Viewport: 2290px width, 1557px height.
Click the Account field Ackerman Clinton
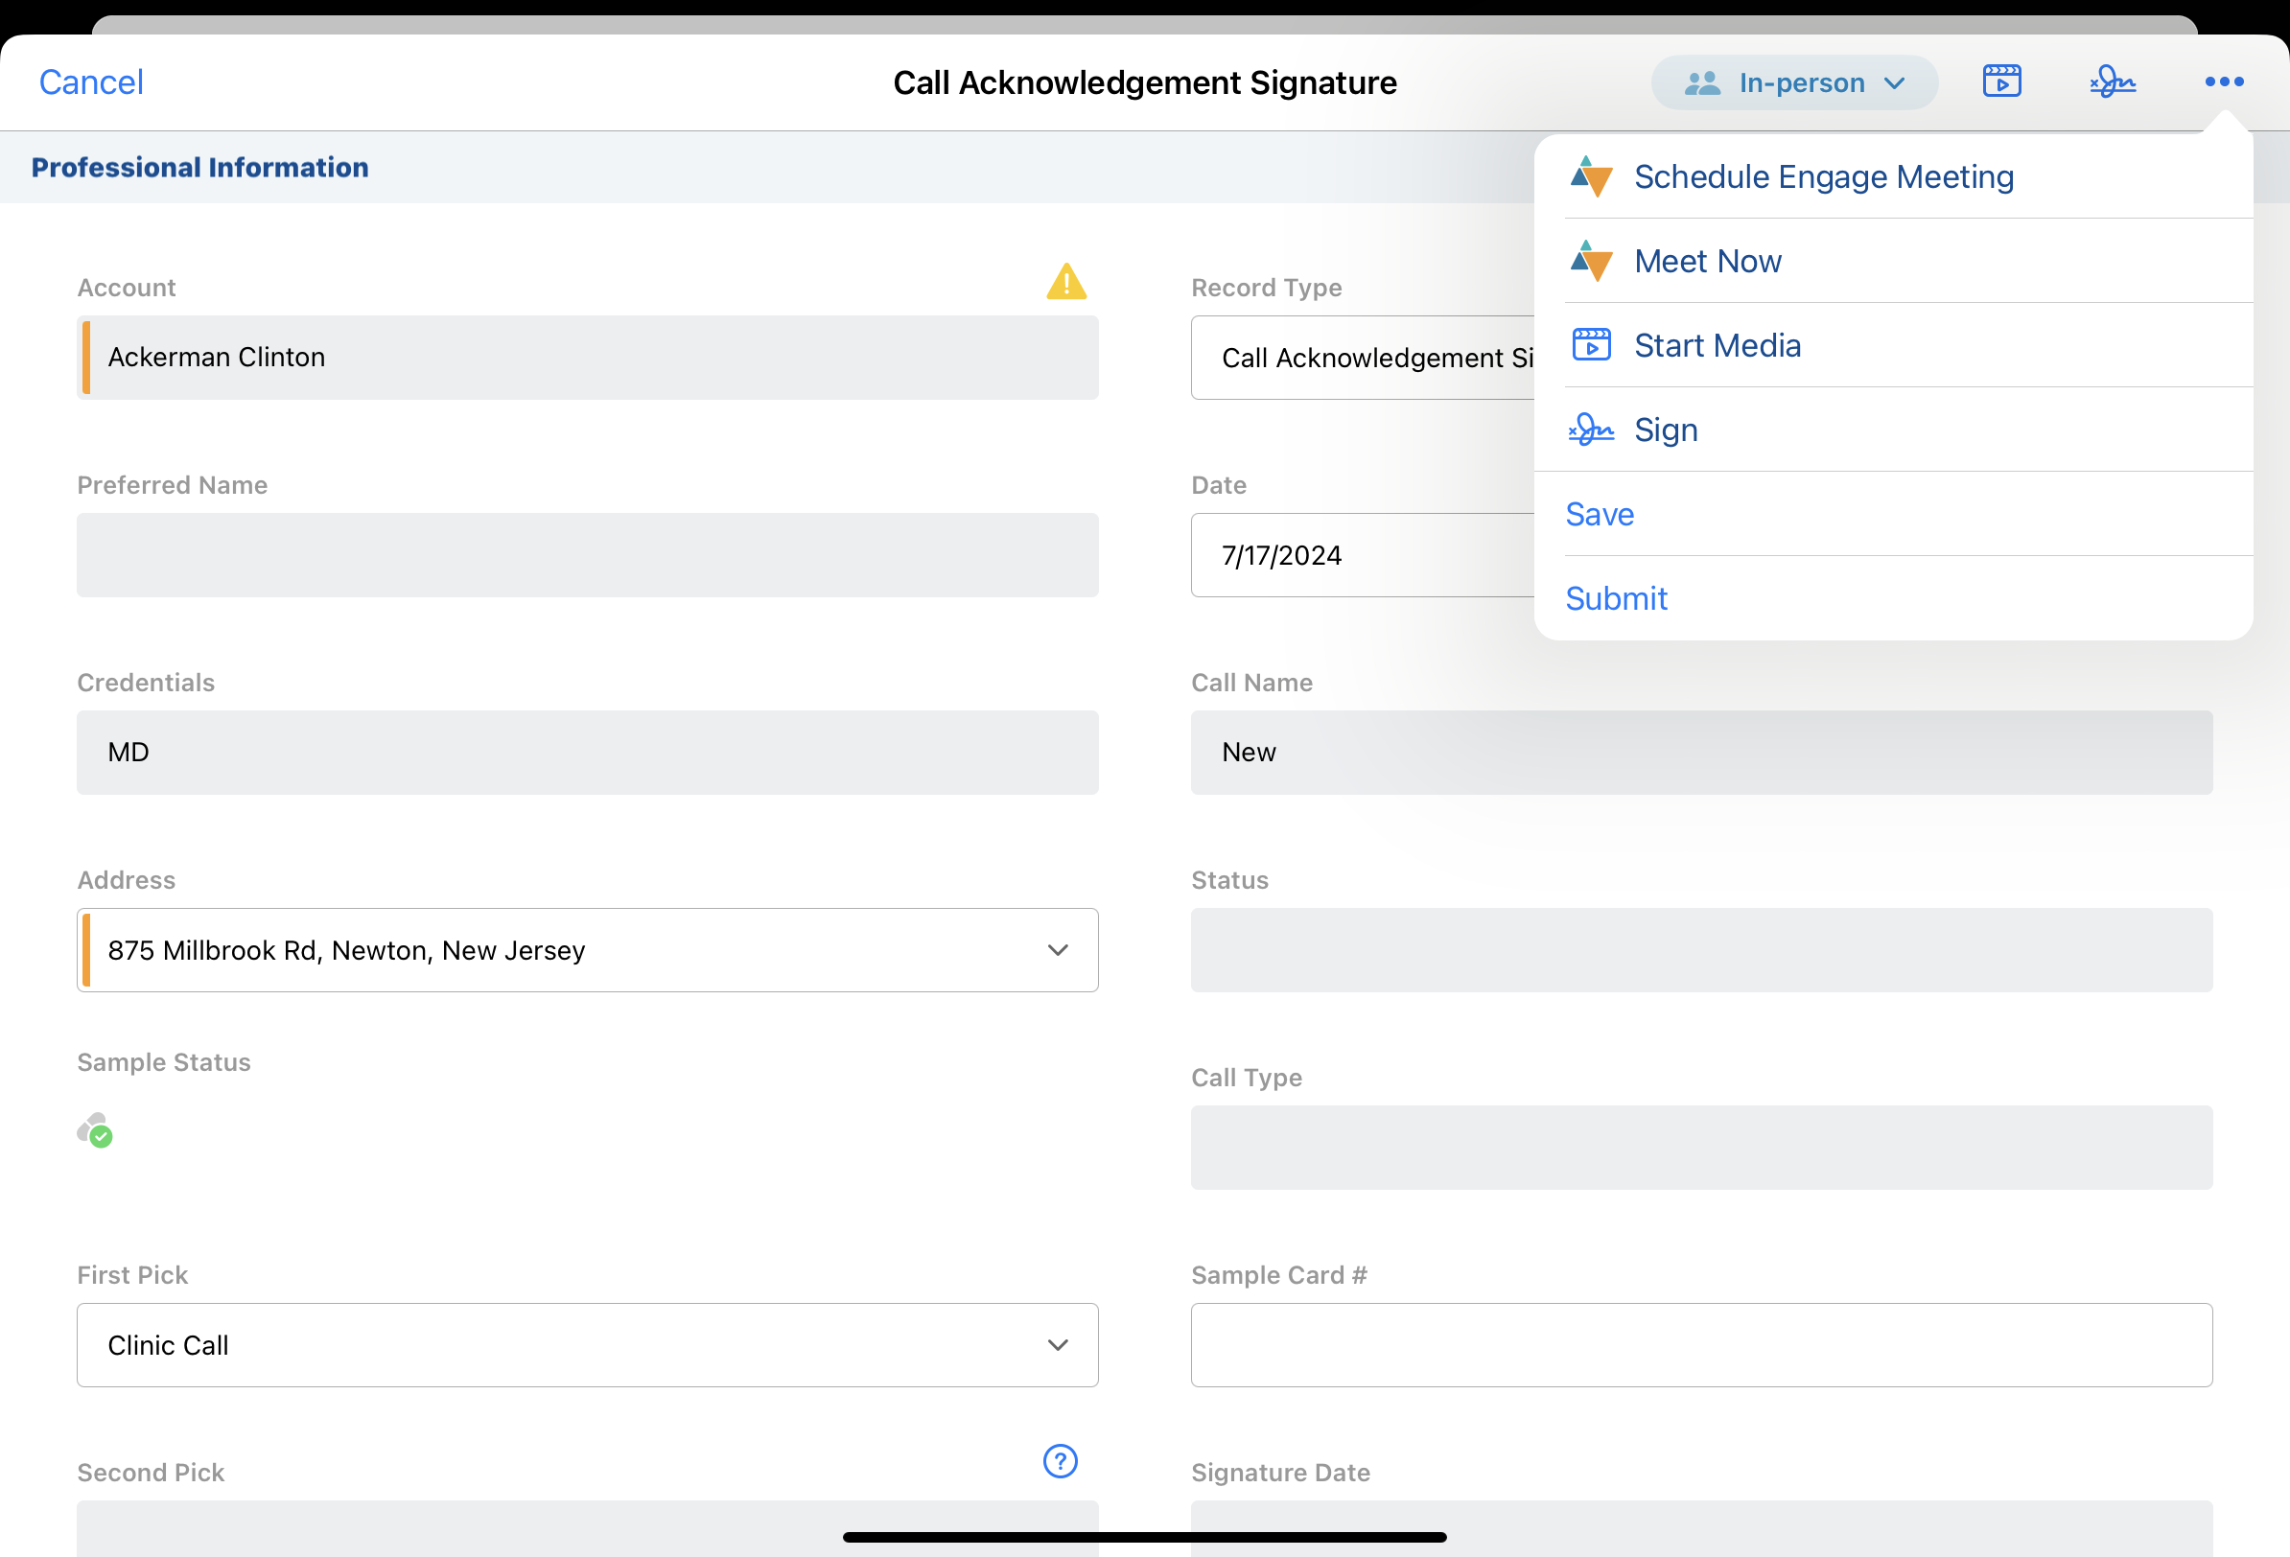[587, 358]
